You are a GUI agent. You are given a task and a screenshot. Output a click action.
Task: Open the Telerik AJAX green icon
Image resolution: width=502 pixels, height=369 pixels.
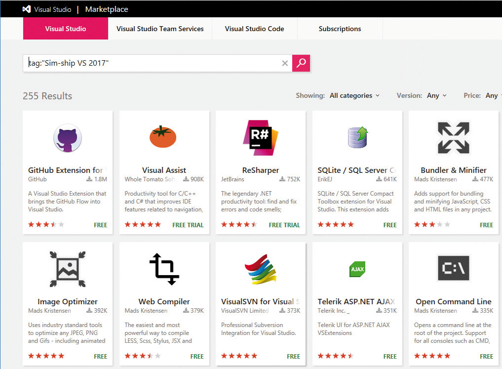coord(357,269)
